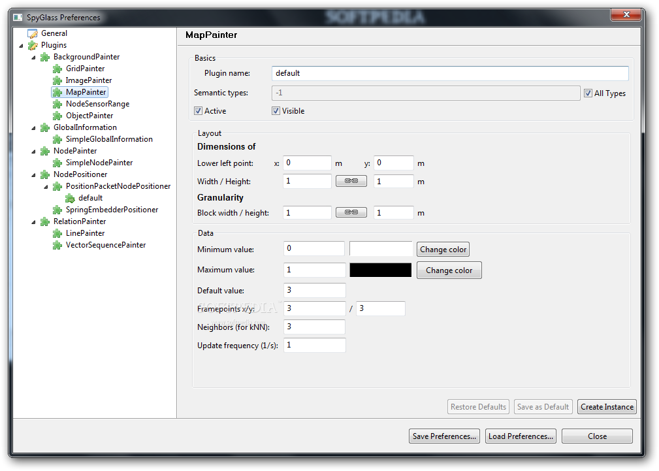Click the VectorSequencePainter plugin icon
Screen dimensions: 659x471
[x=57, y=245]
